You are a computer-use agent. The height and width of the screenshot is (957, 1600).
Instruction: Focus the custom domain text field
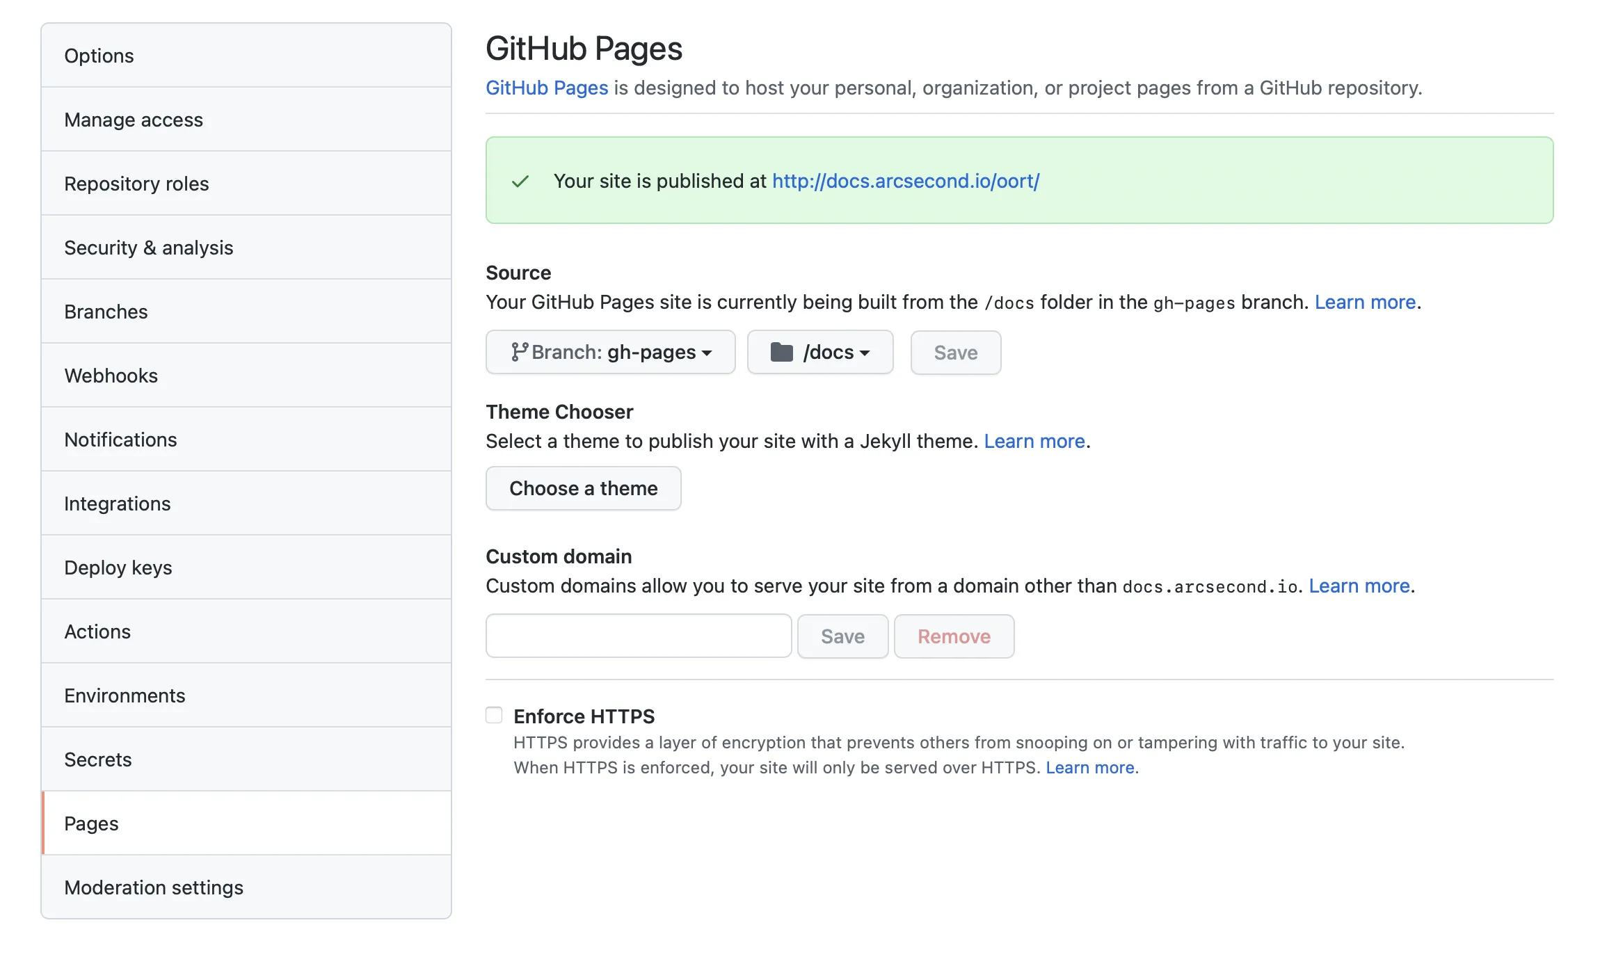(639, 636)
